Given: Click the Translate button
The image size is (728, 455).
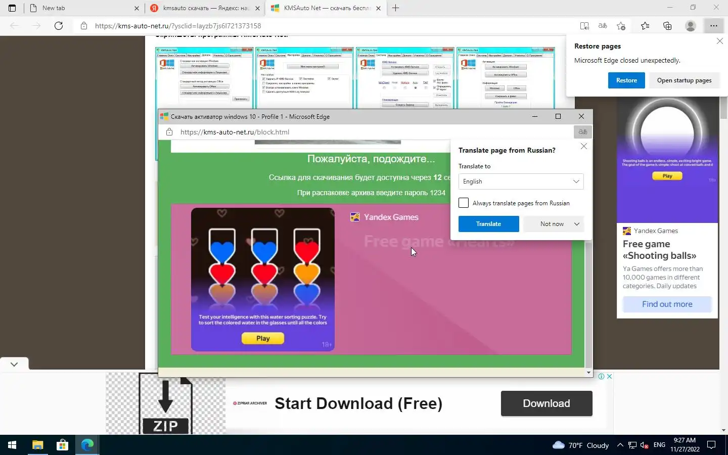Looking at the screenshot, I should 488,224.
